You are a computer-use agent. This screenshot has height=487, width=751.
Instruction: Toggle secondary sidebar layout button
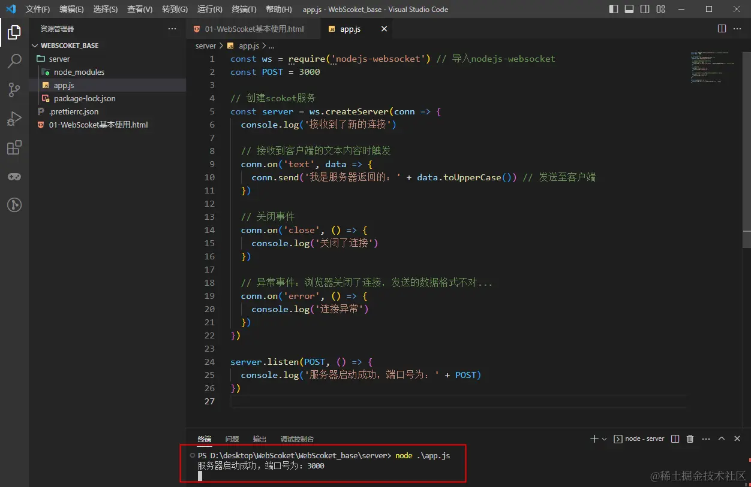[645, 10]
